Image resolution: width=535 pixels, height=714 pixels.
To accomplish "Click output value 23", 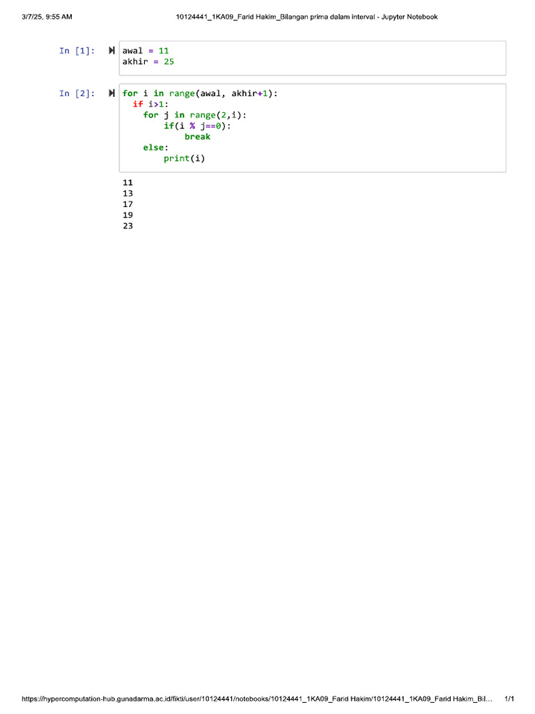I will [x=128, y=226].
